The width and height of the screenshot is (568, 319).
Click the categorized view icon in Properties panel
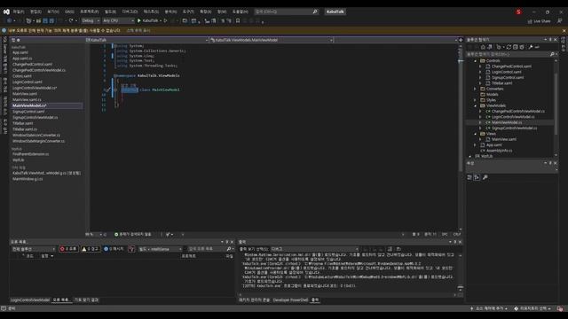[x=469, y=177]
